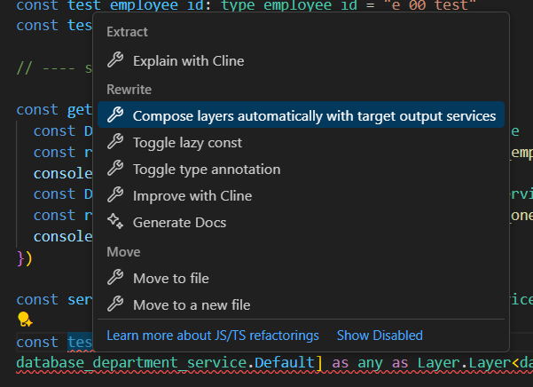Choose Explain with Cline

301,60
